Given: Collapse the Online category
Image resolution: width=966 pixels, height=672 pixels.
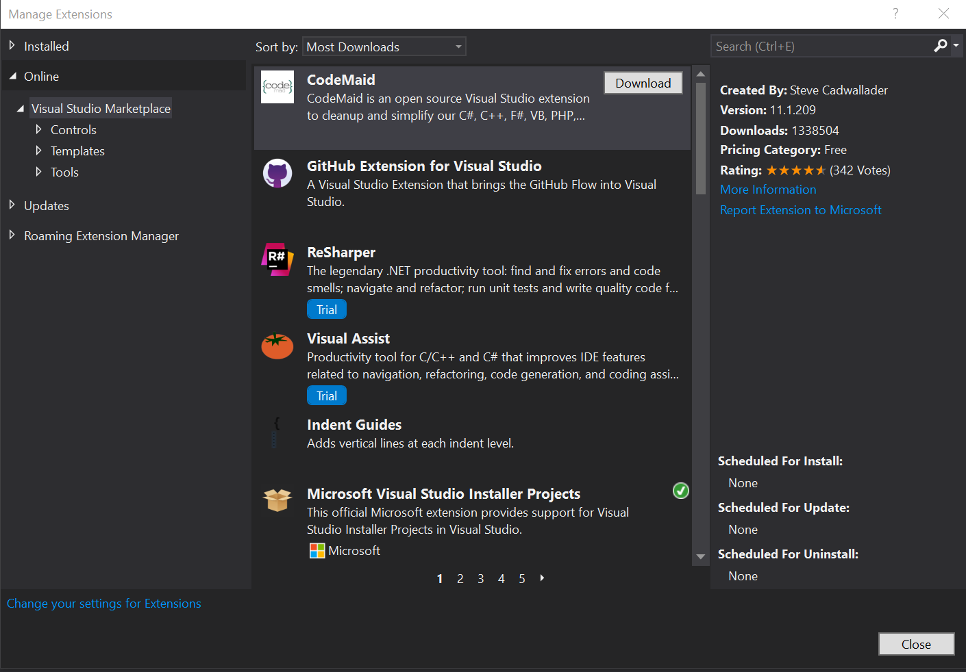Looking at the screenshot, I should click(x=12, y=76).
